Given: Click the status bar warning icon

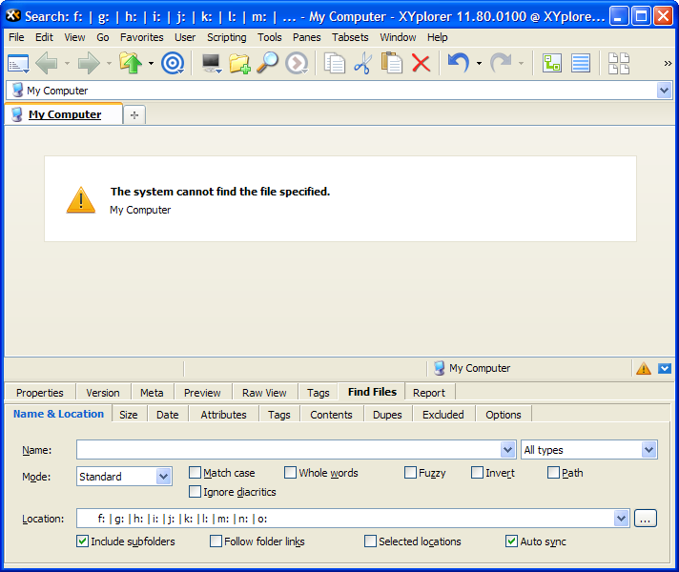Looking at the screenshot, I should (x=644, y=368).
